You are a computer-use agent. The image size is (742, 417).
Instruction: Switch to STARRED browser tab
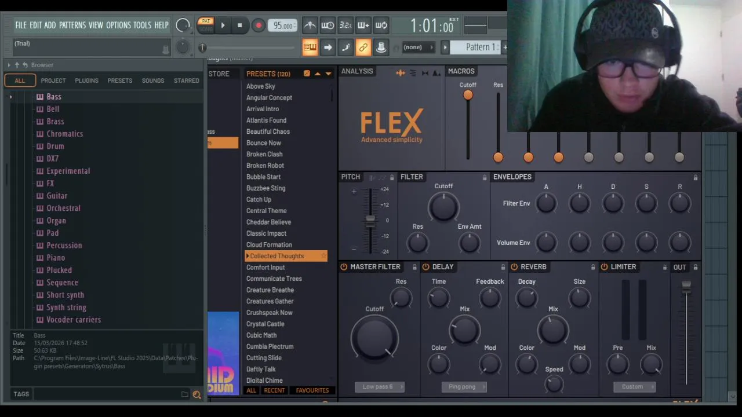point(186,81)
